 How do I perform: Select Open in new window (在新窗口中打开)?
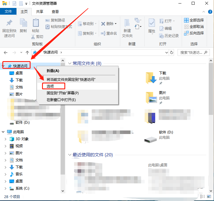click(78, 100)
